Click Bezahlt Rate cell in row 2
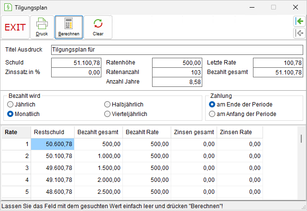This screenshot has width=307, height=211. pos(147,156)
